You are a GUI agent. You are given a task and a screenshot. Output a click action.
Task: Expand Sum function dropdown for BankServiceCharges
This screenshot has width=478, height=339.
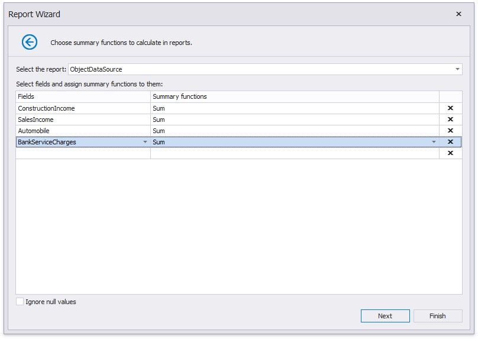click(434, 142)
